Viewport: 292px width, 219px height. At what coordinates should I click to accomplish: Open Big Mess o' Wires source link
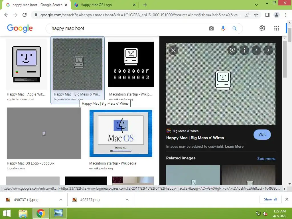tap(185, 131)
